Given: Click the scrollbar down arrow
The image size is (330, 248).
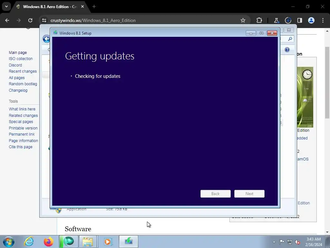Looking at the screenshot, I should point(327,232).
